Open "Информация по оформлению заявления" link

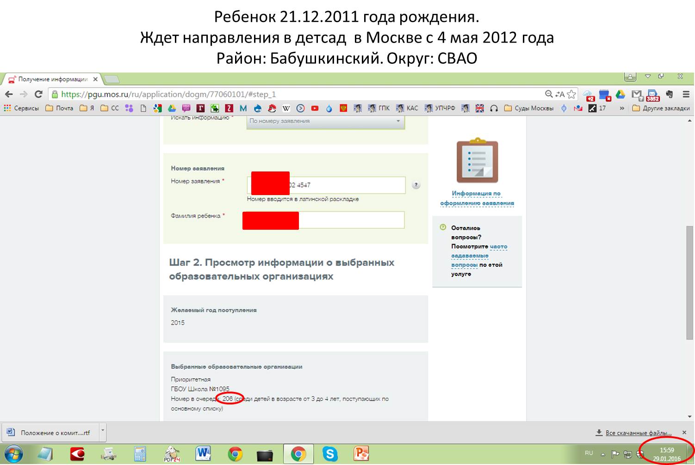click(x=477, y=198)
